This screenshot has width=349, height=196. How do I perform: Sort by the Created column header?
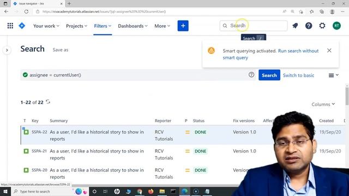click(x=326, y=121)
